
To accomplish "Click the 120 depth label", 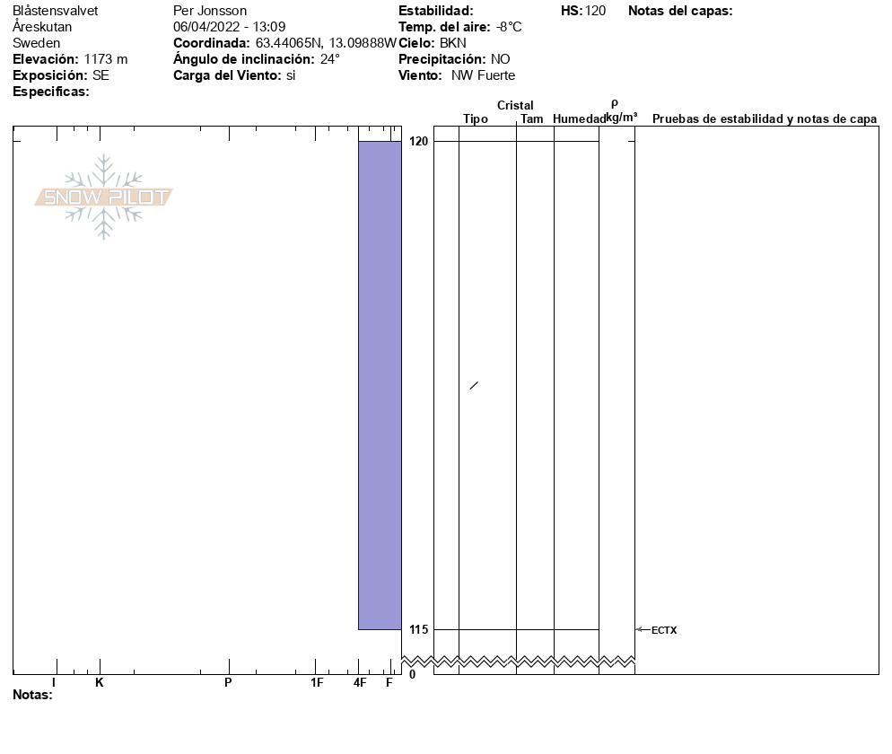I will click(418, 142).
